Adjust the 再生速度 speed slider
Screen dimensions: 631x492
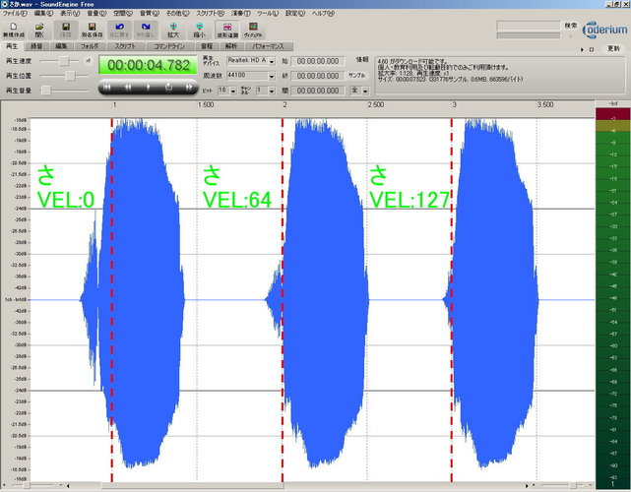pos(63,61)
